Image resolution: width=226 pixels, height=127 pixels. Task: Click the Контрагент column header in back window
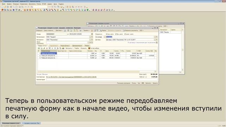(165, 30)
